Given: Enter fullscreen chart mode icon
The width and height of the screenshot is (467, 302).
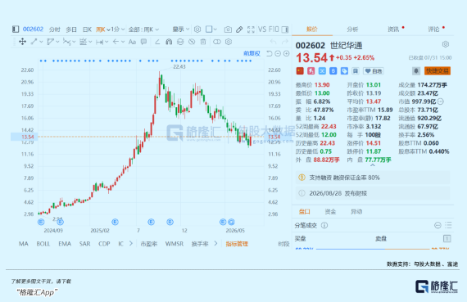Looking at the screenshot, I should pyautogui.click(x=251, y=29).
